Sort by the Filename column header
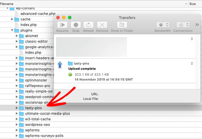The height and width of the screenshot is (139, 202). coord(9,4)
